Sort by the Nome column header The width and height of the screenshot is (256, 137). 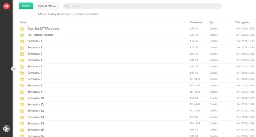(x=23, y=23)
